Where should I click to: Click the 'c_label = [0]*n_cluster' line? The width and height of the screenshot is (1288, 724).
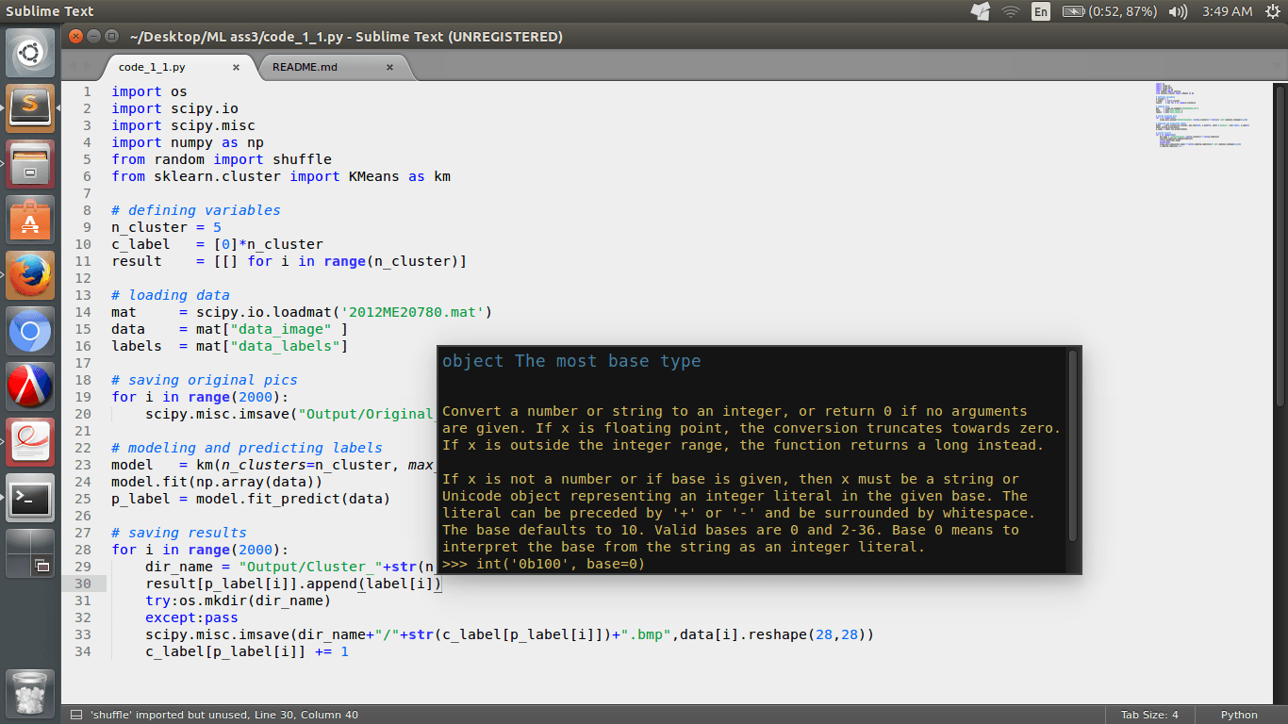pyautogui.click(x=218, y=244)
